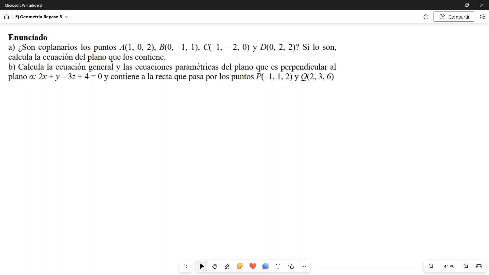Fit board to screen
Image resolution: width=489 pixels, height=275 pixels.
click(x=479, y=266)
